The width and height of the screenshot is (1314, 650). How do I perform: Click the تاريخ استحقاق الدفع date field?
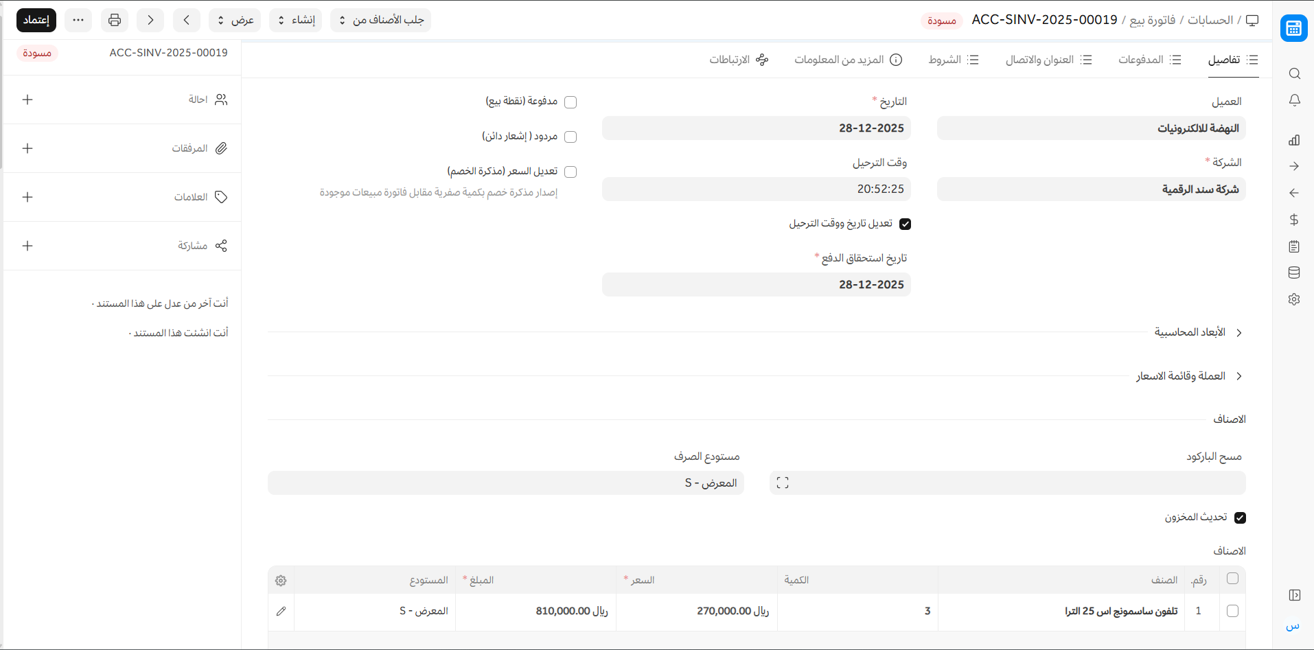pyautogui.click(x=756, y=284)
